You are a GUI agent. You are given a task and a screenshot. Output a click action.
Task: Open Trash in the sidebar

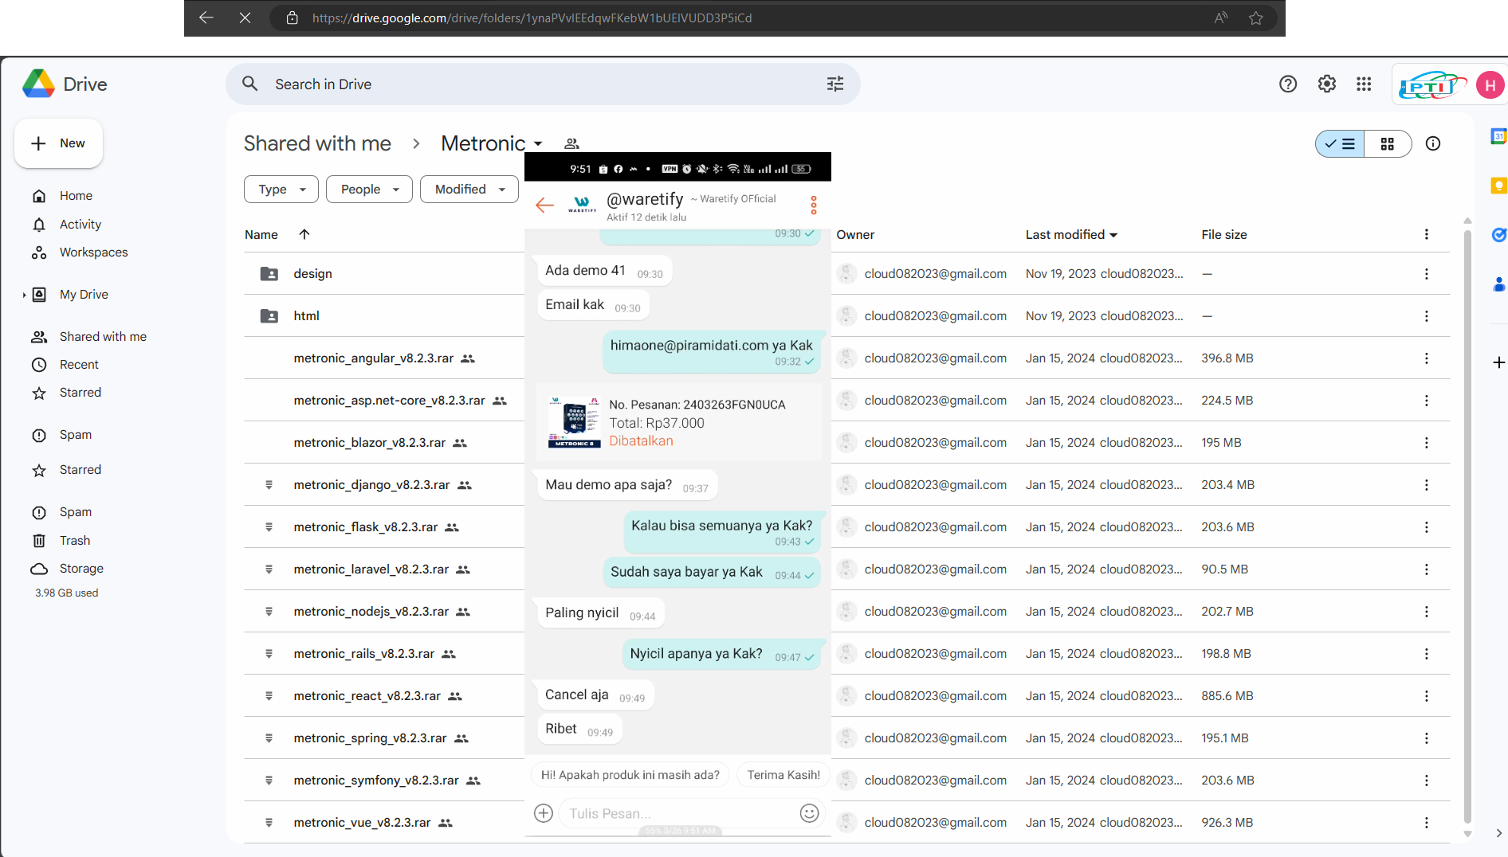pyautogui.click(x=75, y=541)
